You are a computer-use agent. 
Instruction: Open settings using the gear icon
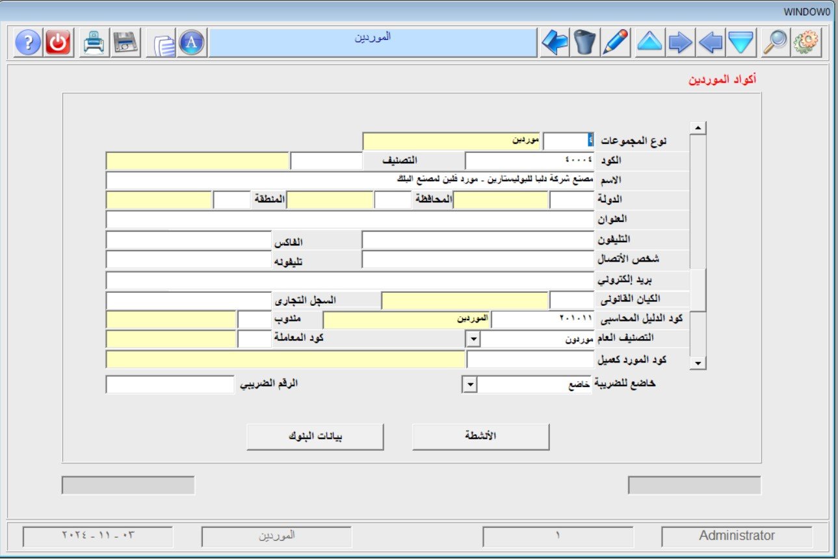coord(805,43)
